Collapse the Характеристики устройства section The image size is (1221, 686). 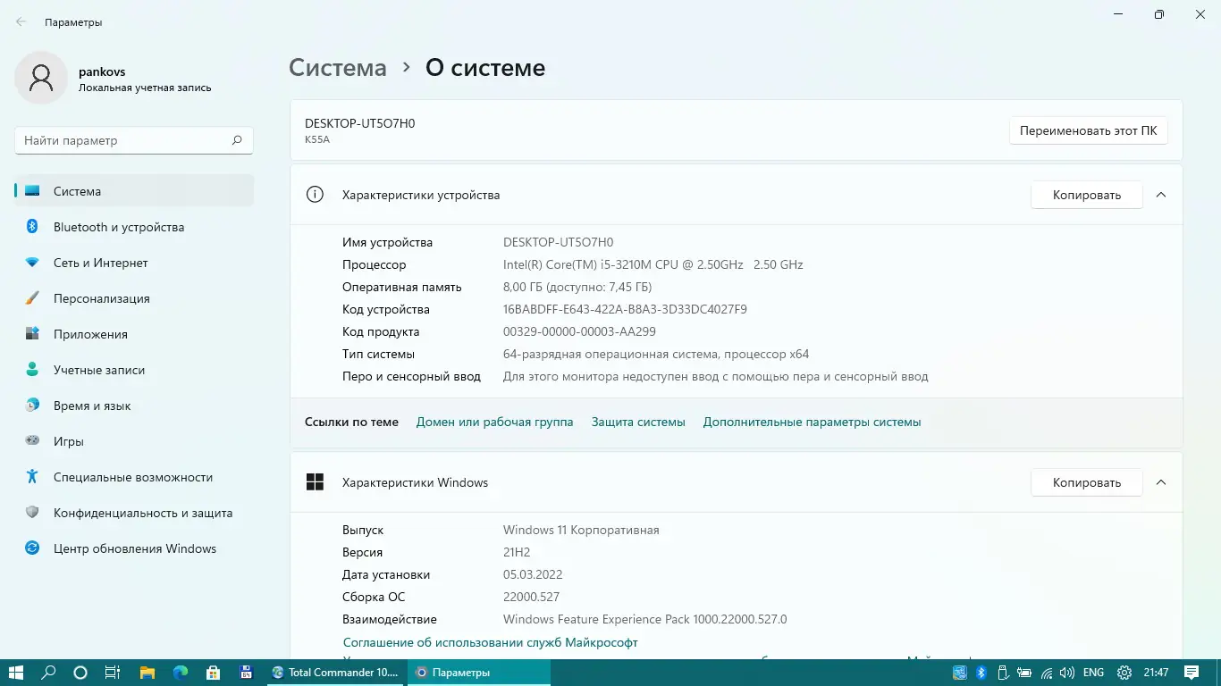[1160, 195]
